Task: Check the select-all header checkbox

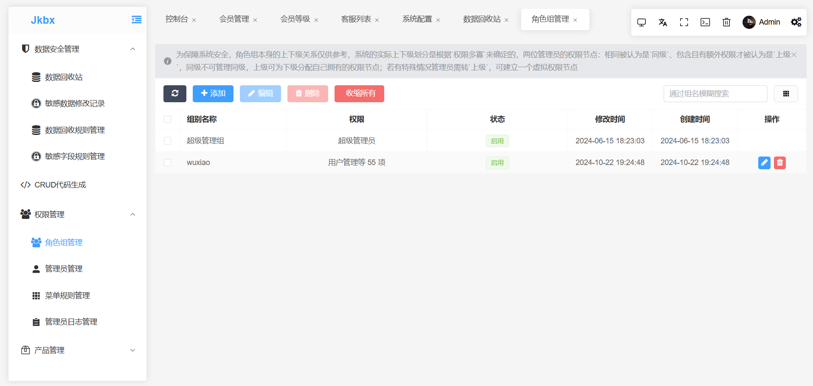Action: coord(168,120)
